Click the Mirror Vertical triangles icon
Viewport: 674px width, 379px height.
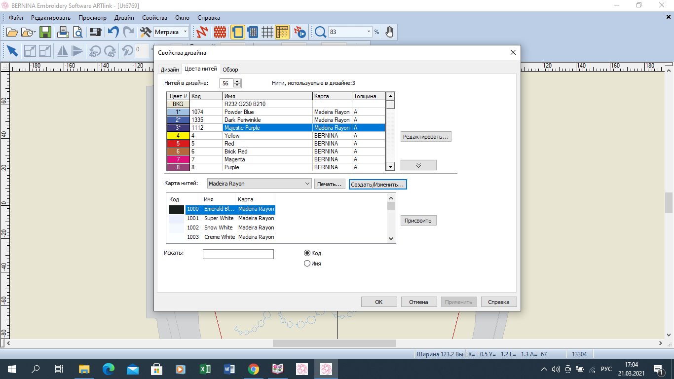(77, 51)
